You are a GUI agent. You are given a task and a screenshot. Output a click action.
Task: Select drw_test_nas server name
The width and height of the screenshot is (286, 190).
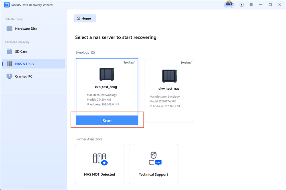(169, 89)
